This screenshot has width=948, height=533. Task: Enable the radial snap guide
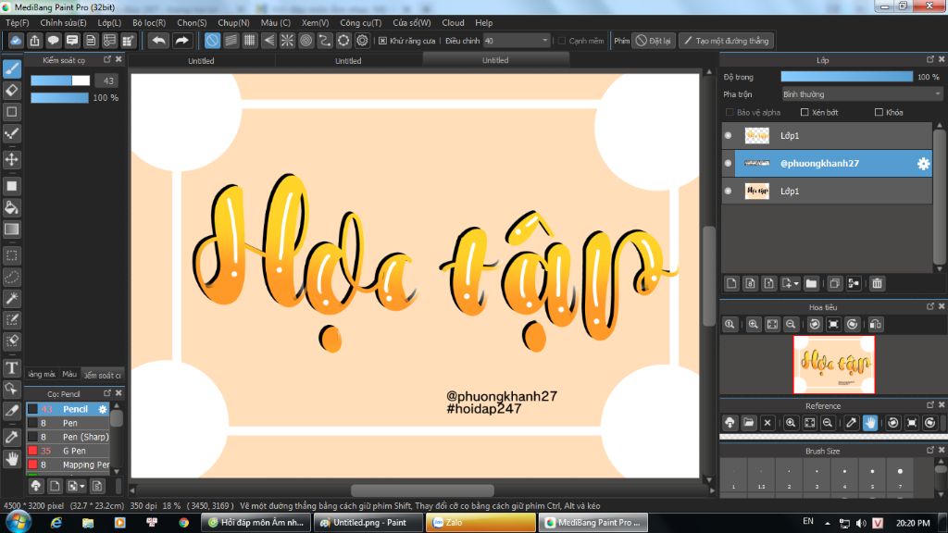pyautogui.click(x=287, y=41)
